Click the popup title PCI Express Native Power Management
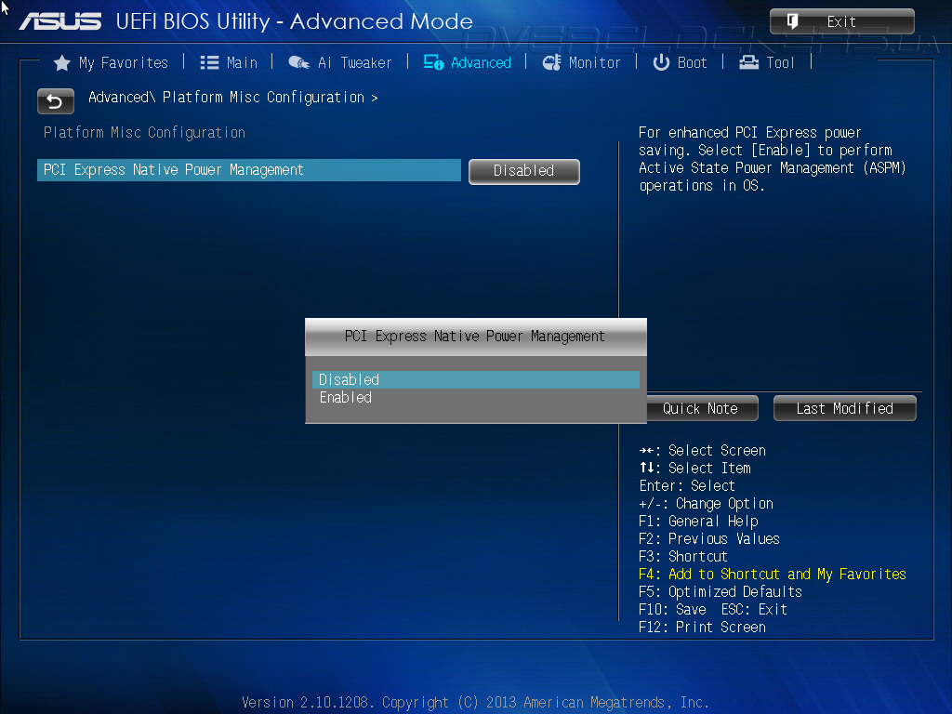This screenshot has width=952, height=714. [475, 337]
